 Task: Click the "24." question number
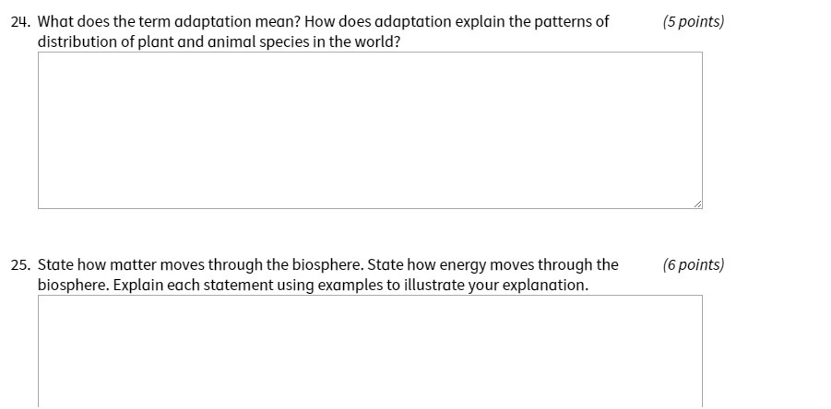pos(19,22)
